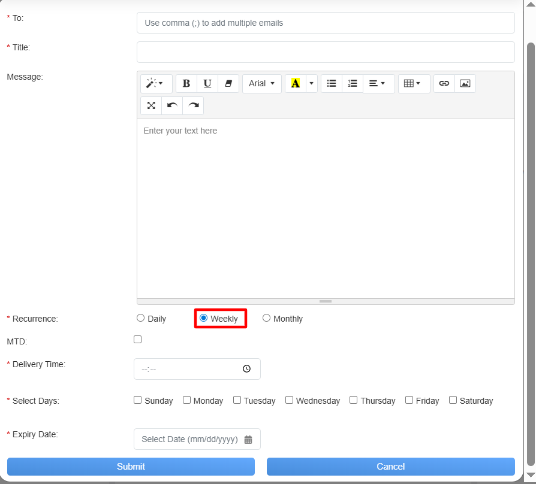Apply yellow highlight color swatch
This screenshot has width=536, height=484.
pos(295,84)
